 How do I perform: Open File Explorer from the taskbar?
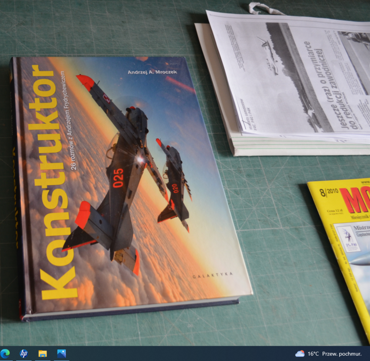point(43,353)
